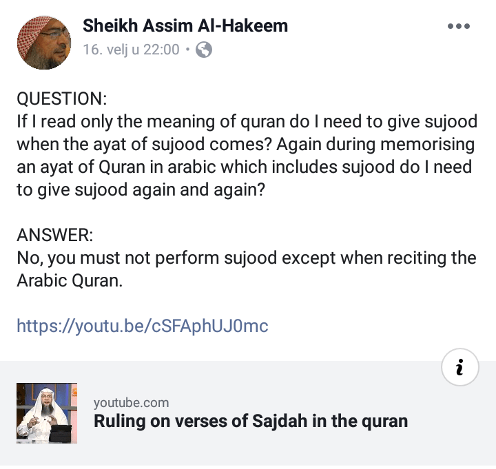Click the line starting 'an ayat of Quran in arabic'
The height and width of the screenshot is (469, 496).
[x=246, y=167]
